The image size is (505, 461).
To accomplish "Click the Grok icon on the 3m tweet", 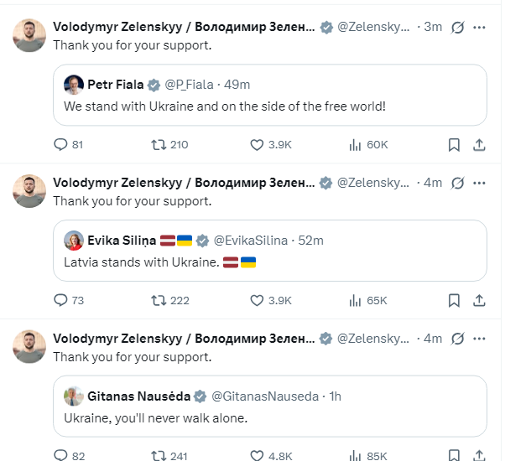I will [457, 28].
